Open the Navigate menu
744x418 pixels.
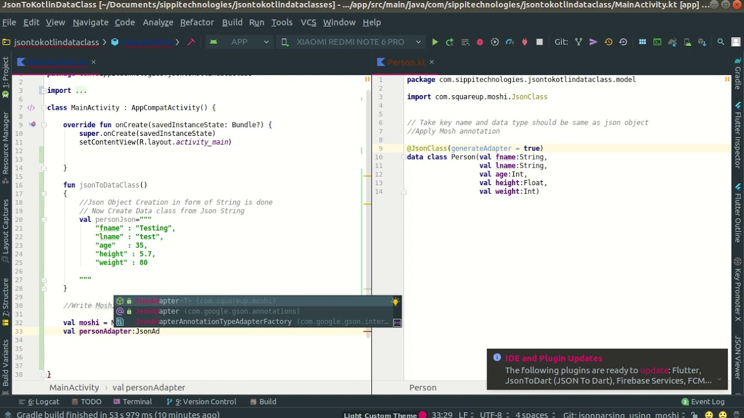[91, 22]
